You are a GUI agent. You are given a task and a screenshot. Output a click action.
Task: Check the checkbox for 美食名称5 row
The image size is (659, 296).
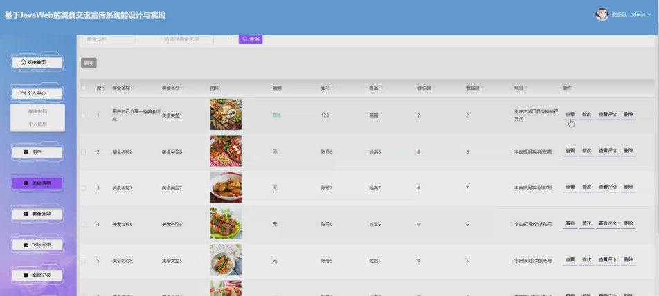tap(83, 261)
